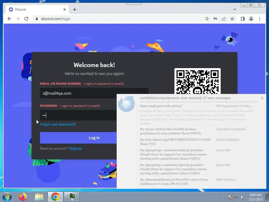The image size is (269, 202).
Task: Click the Thunderbird icon in notification popup
Action: [126, 104]
